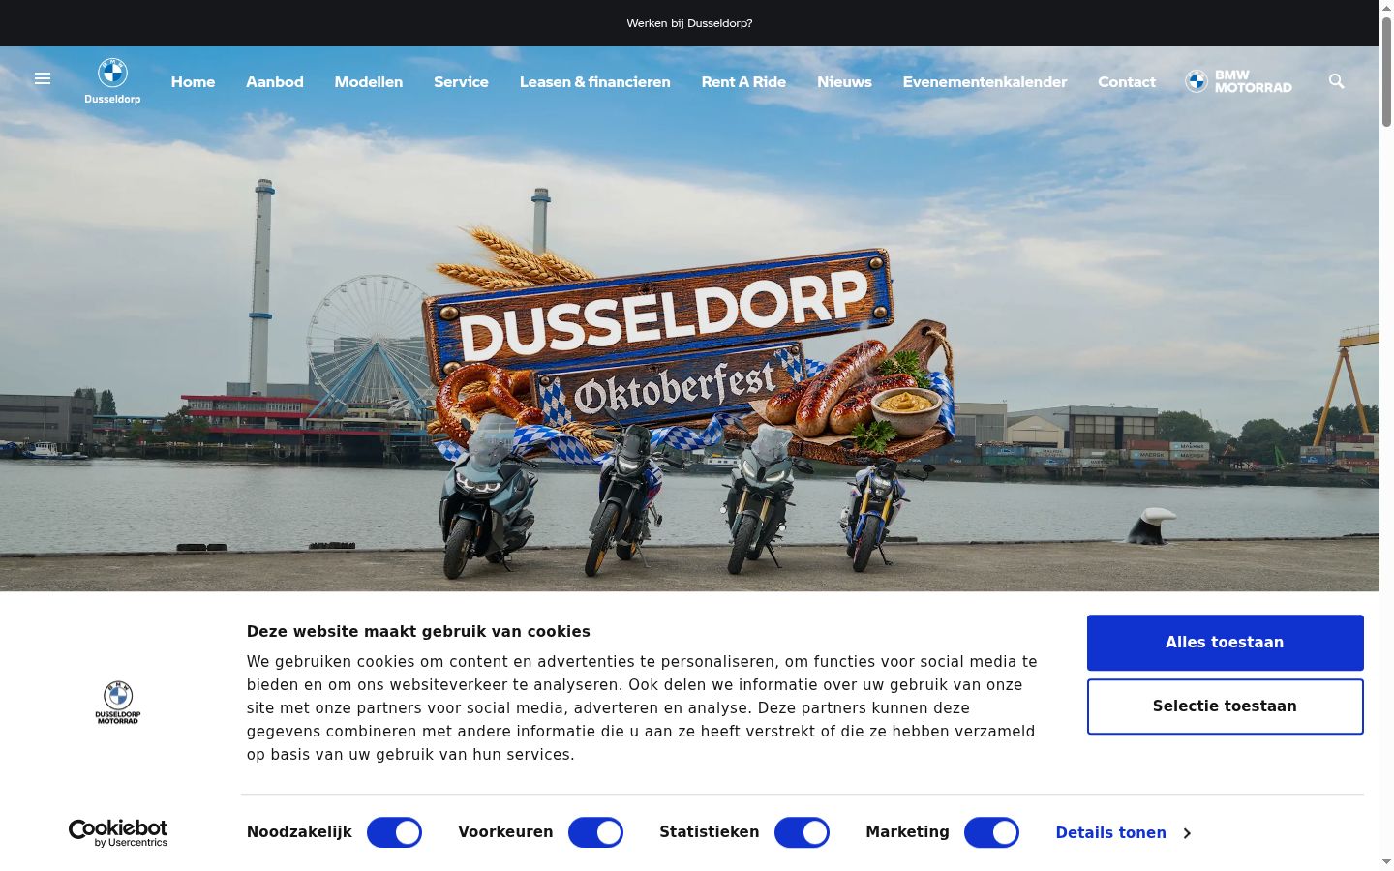Toggle the Voorkeuren cookie switch

[595, 832]
